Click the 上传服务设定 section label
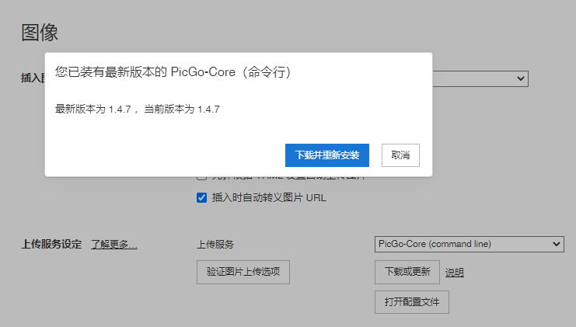576x327 pixels. (x=51, y=245)
